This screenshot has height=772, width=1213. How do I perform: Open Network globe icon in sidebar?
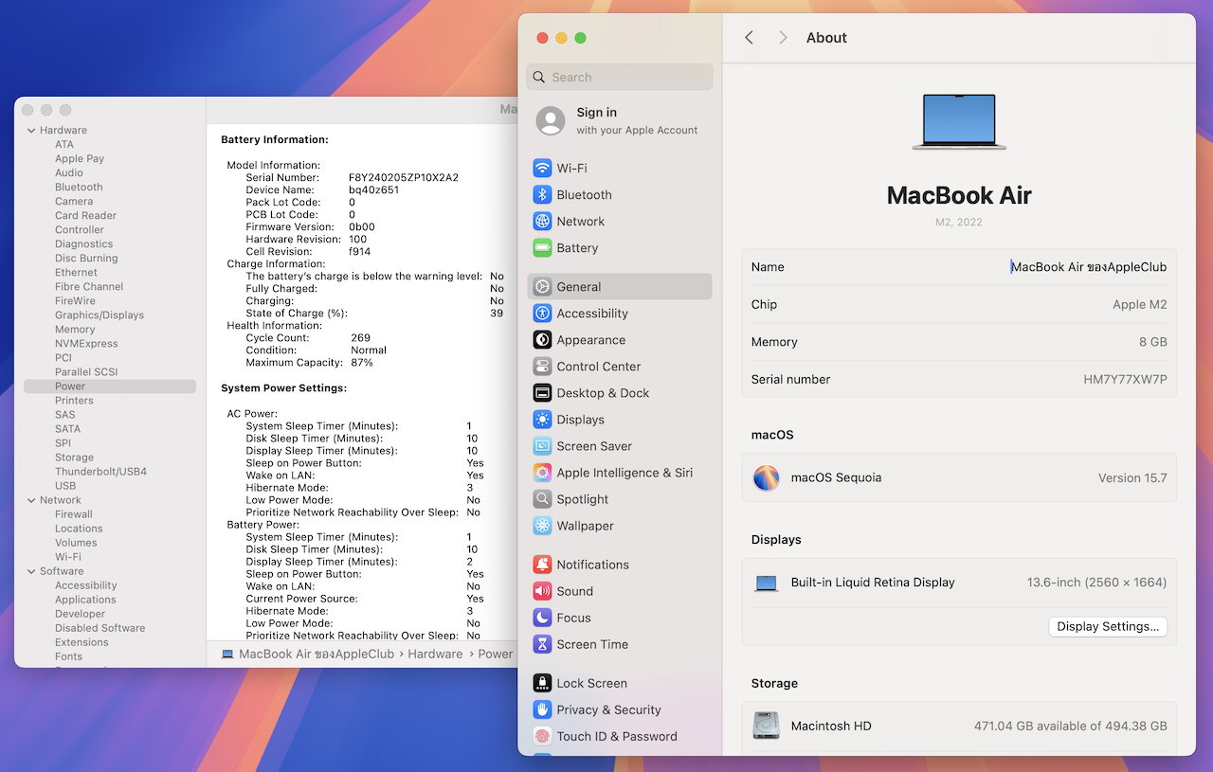(x=542, y=222)
